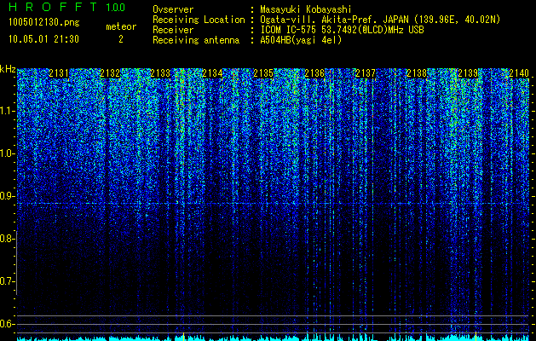
Task: Click the Receiving antenna field label
Action: (196, 40)
